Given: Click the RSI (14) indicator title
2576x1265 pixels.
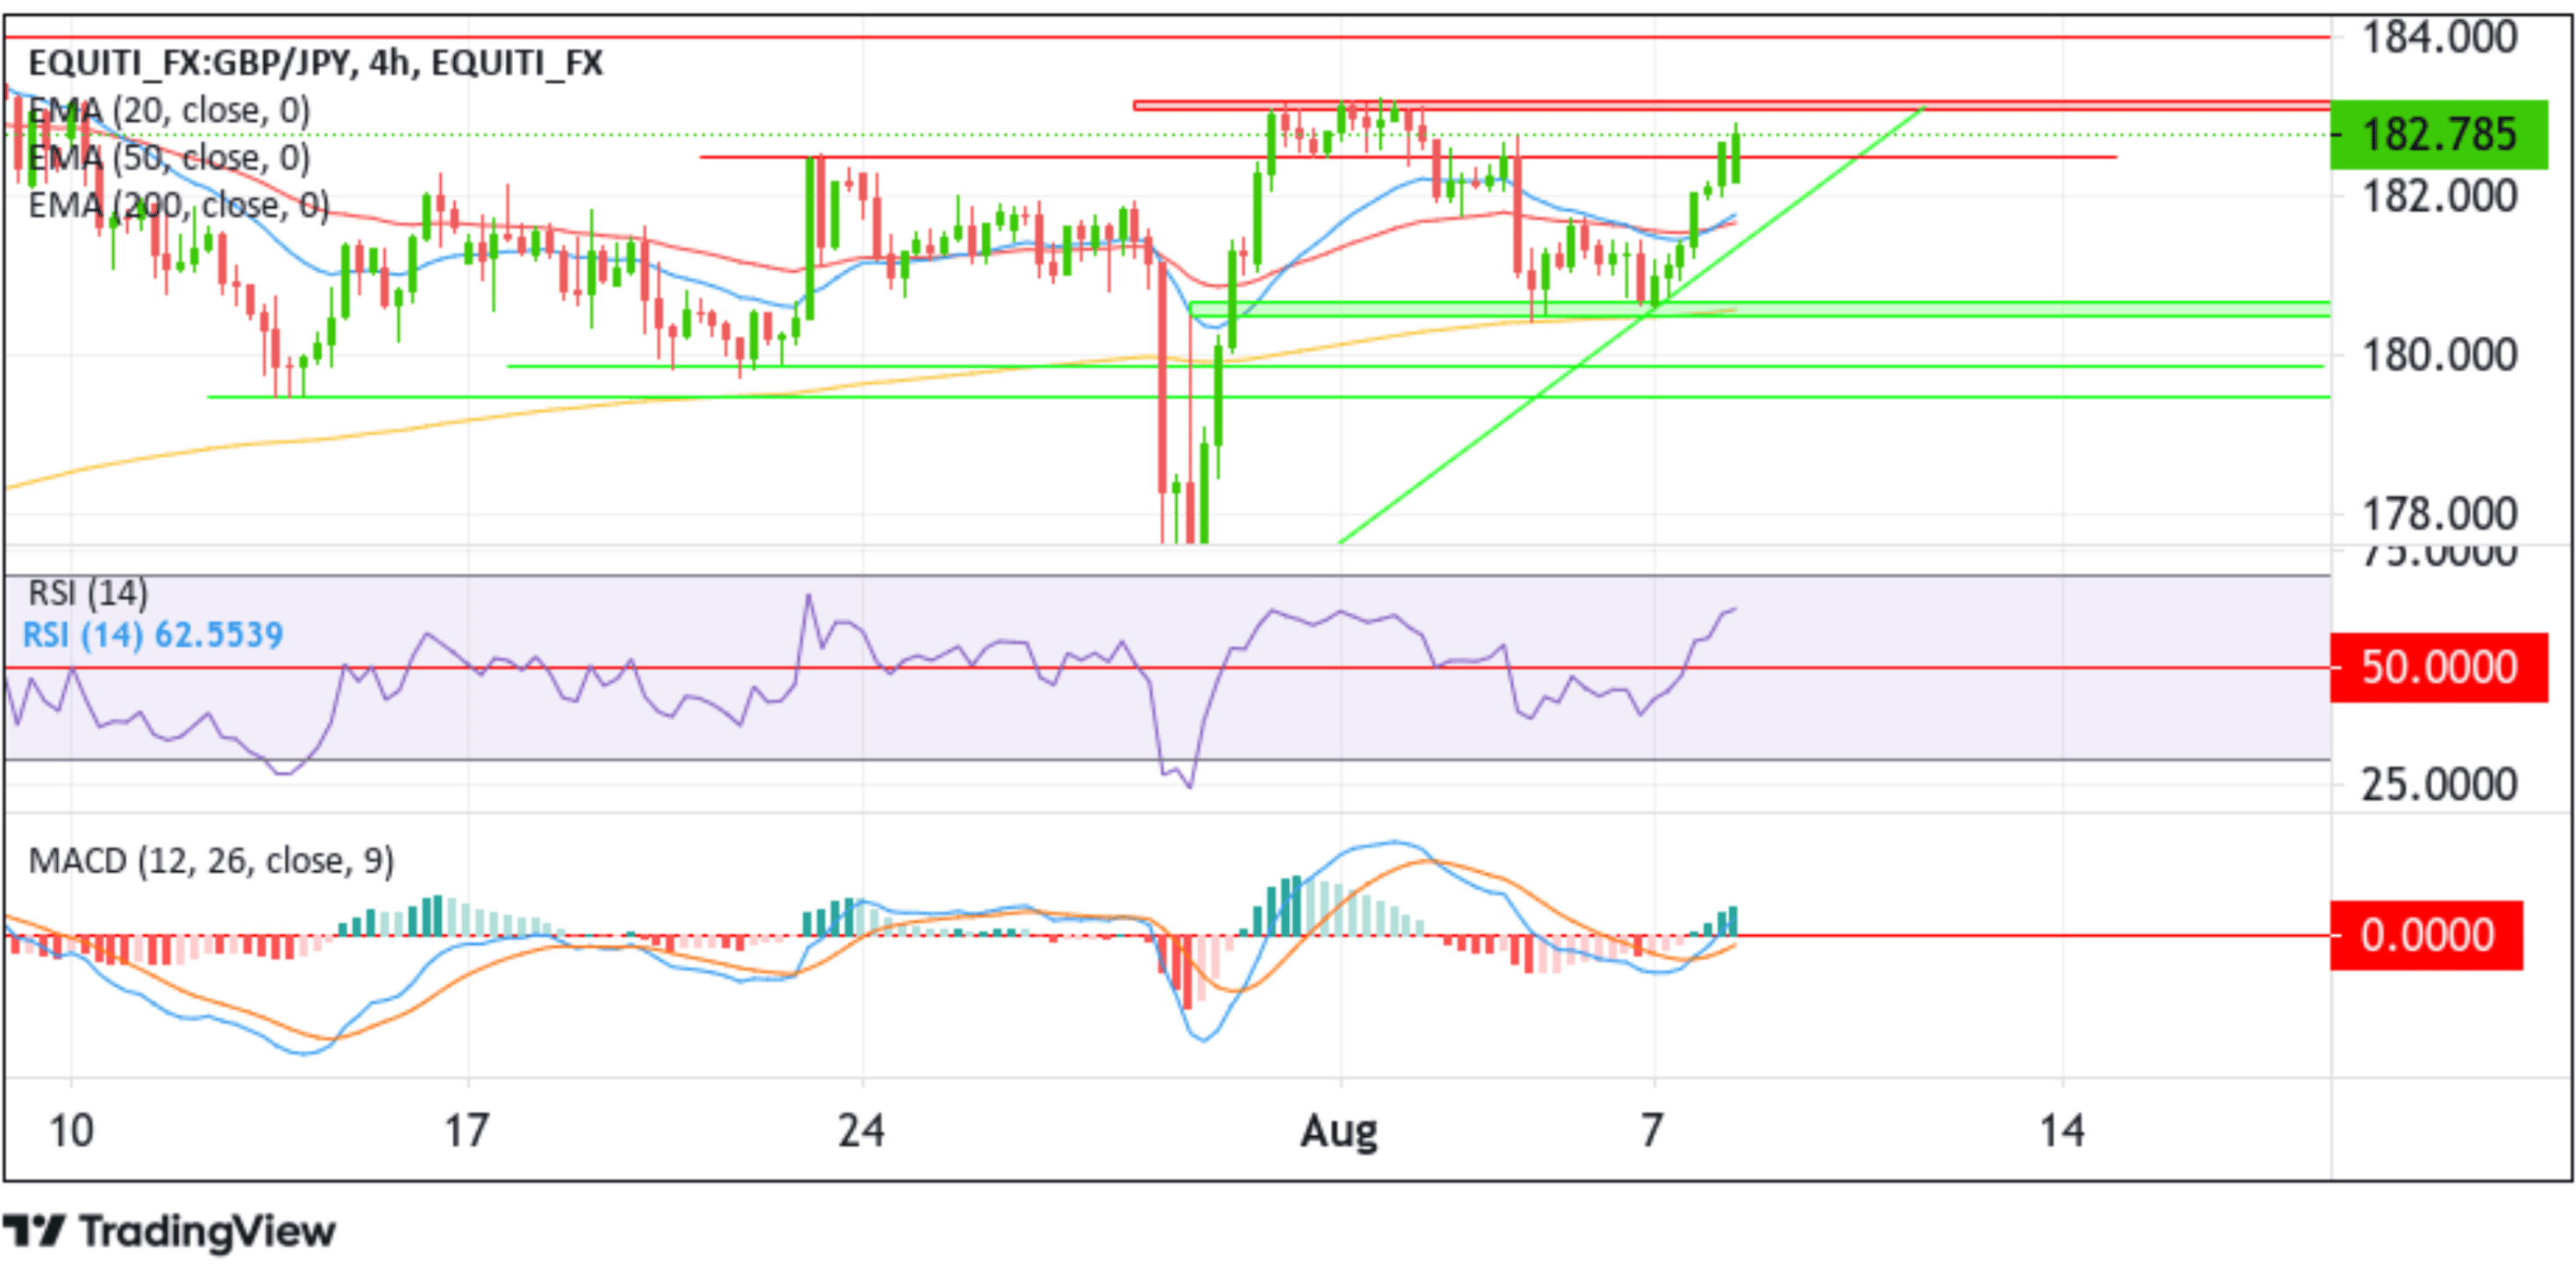Looking at the screenshot, I should (x=88, y=592).
